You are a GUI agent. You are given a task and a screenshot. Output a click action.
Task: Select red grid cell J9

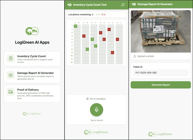(113, 53)
